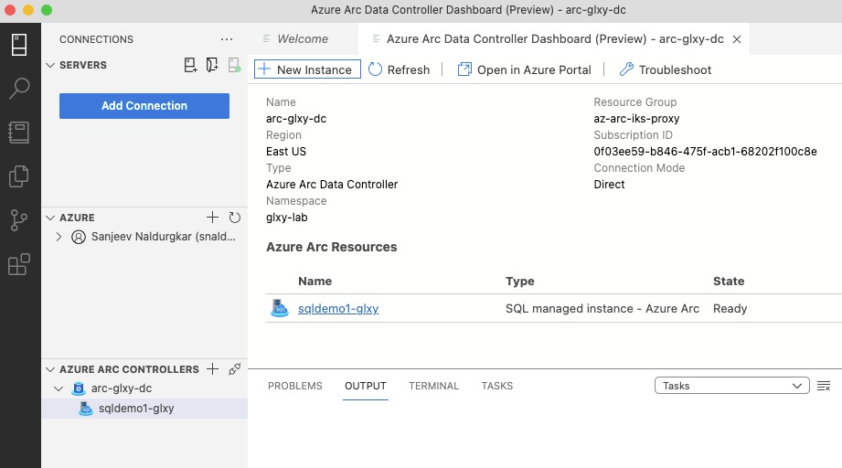Viewport: 842px width, 468px height.
Task: Click SQL managed instance - Azure Arc cell
Action: 602,309
